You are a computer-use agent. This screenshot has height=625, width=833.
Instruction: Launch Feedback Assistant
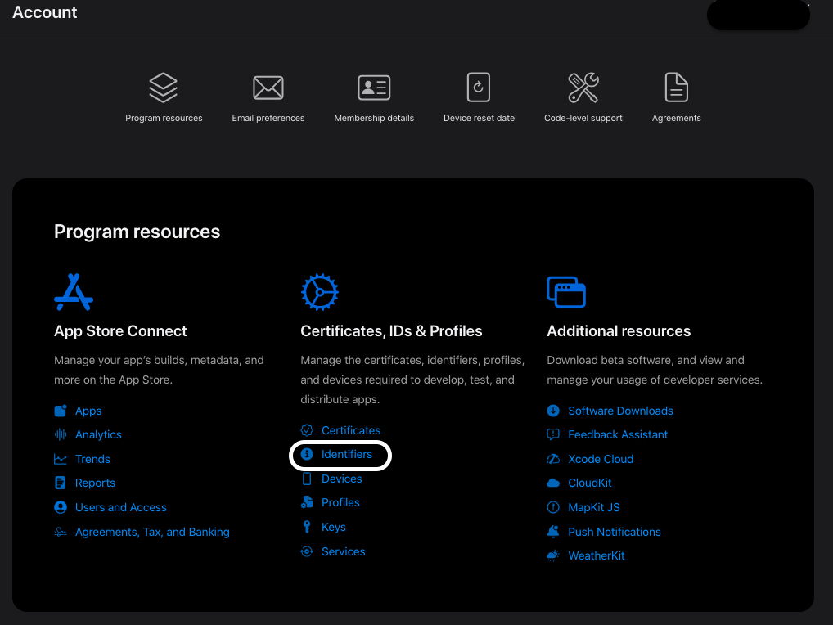(616, 434)
